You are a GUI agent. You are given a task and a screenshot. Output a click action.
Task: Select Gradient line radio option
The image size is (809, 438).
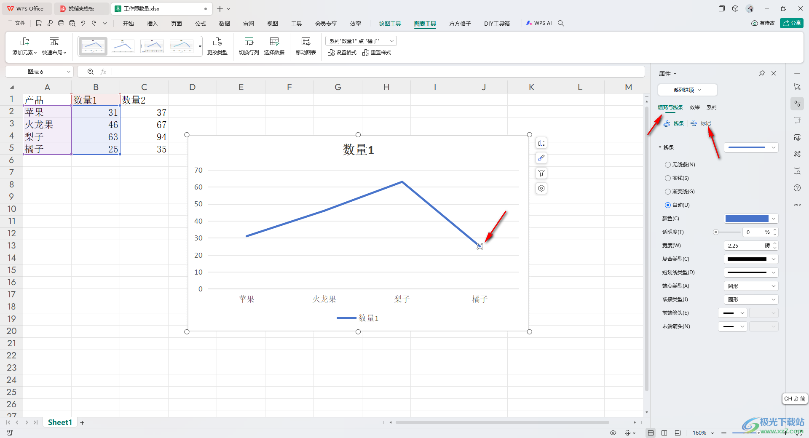coord(668,192)
